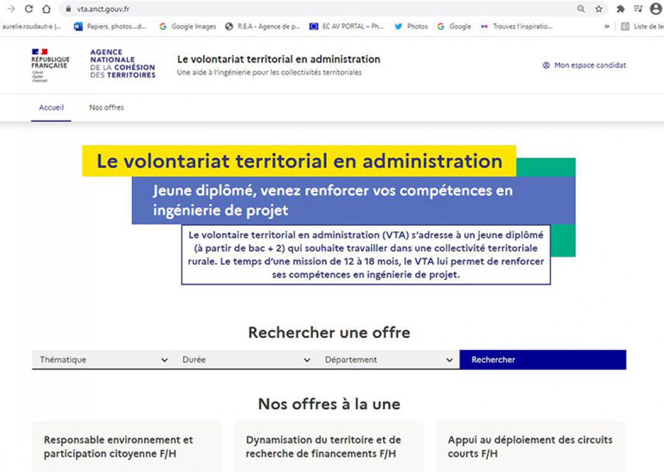Screen dimensions: 664x472
Task: Open offer Dynamisation du territoire et financements
Action: pyautogui.click(x=324, y=446)
